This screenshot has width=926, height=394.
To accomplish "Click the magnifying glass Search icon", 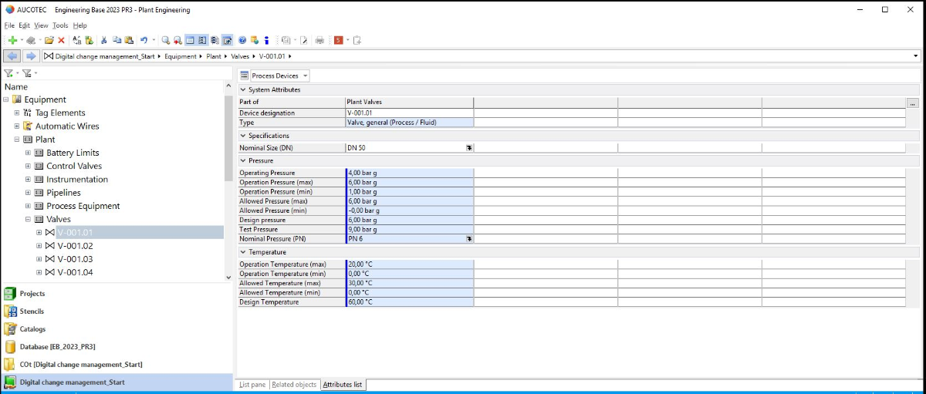I will (x=165, y=40).
